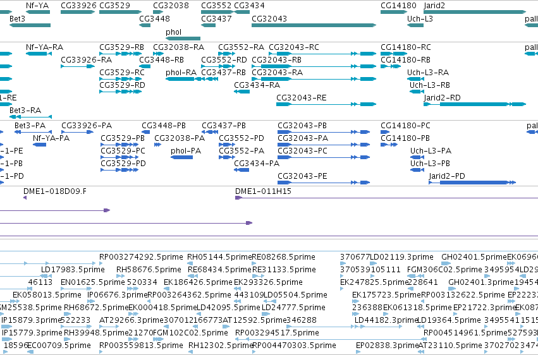Screen dimensions: 538x355
Task: Click the Bet3-RA transcript label
Action: [x=25, y=111]
